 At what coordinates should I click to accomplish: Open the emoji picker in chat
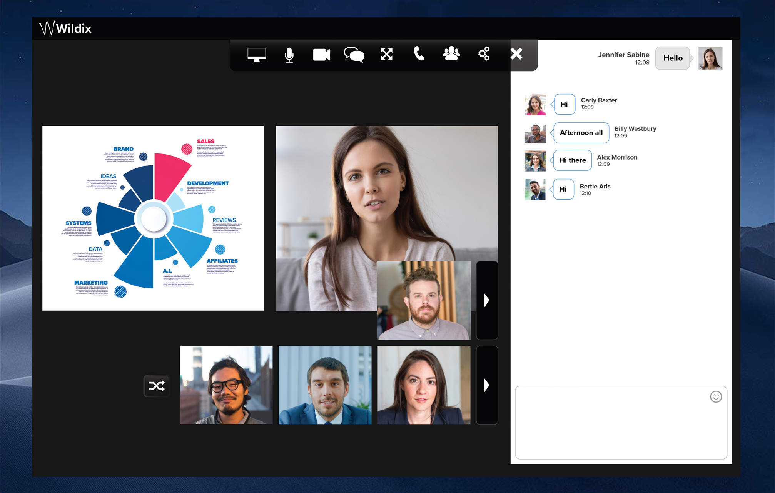click(716, 397)
